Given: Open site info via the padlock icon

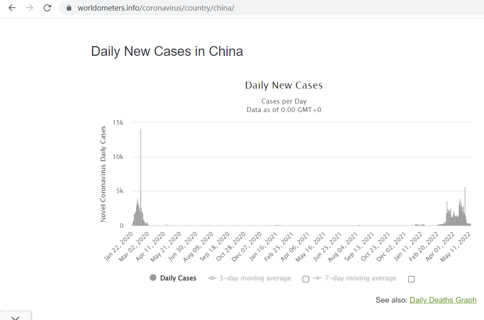Looking at the screenshot, I should [69, 8].
